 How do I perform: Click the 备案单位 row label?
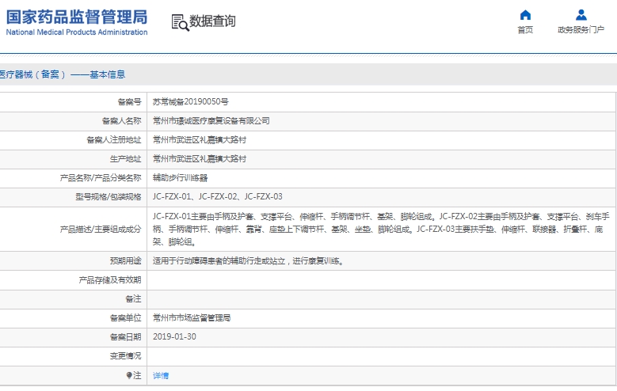coord(125,318)
